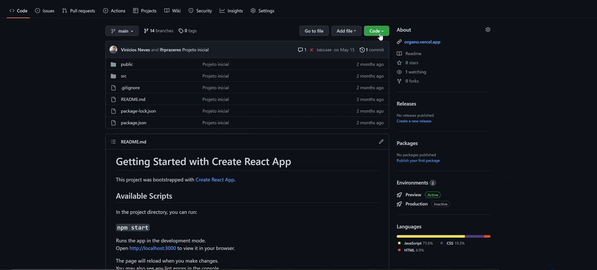
Task: Open the public folder
Action: point(127,64)
